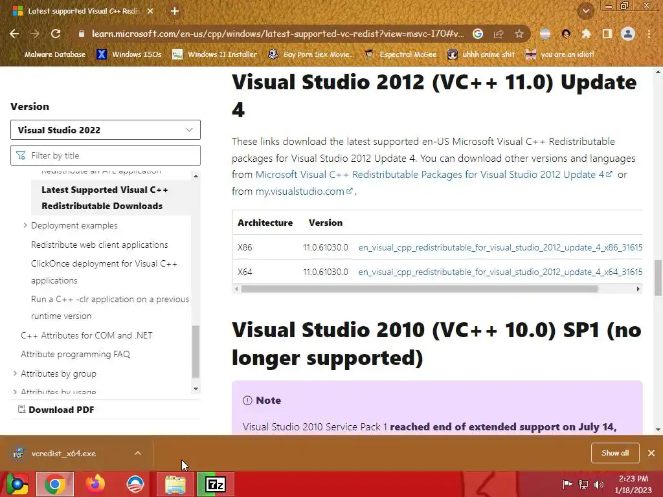The image size is (663, 497).
Task: Go back to the previous page
Action: pyautogui.click(x=14, y=34)
